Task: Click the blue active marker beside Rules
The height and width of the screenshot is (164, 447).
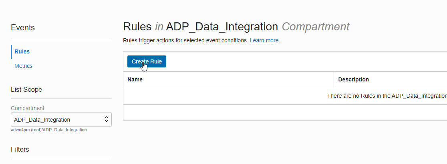Action: [x=11, y=51]
